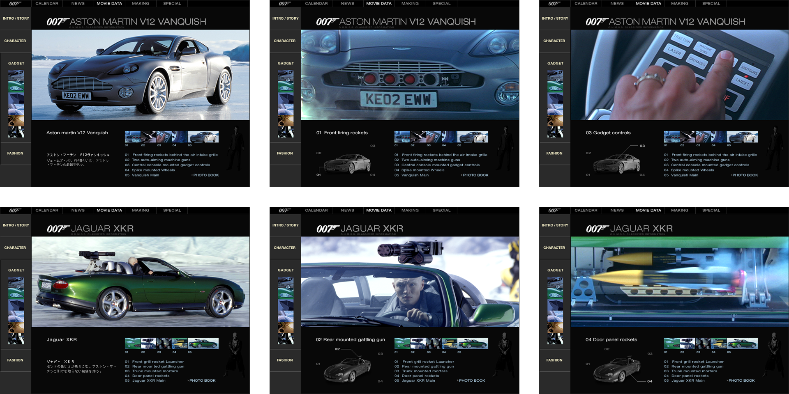789x394 pixels.
Task: Click car diagram marker 03 on Front firing rockets screen
Action: [373, 146]
